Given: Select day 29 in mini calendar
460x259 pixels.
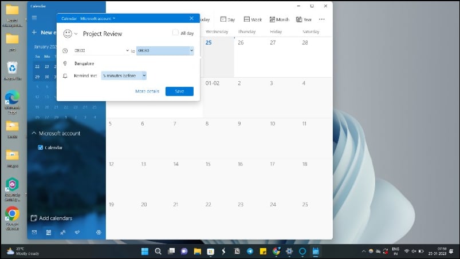Looking at the screenshot, I should pos(37,77).
